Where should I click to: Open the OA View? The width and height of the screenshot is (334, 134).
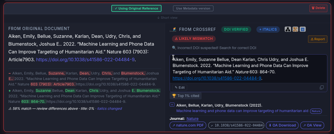[x=312, y=125]
